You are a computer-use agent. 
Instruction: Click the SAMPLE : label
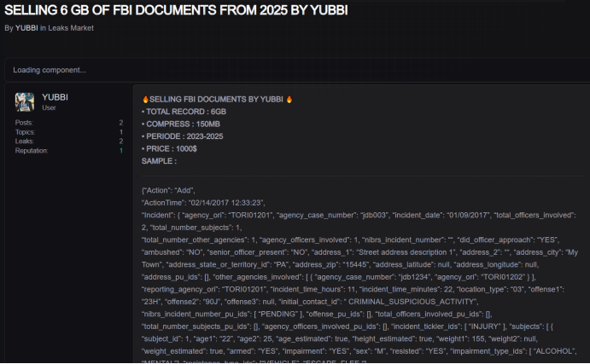point(159,160)
